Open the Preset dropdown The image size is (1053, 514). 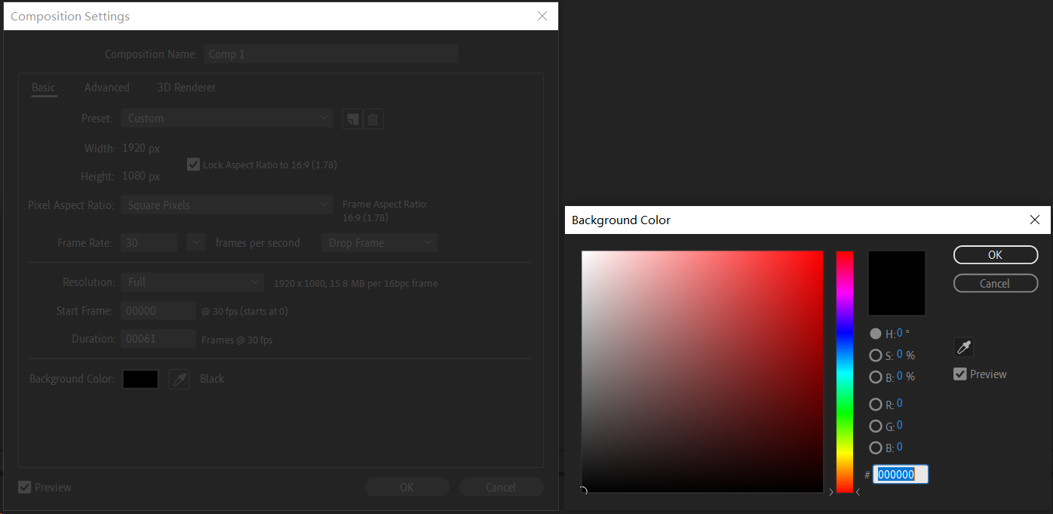226,118
